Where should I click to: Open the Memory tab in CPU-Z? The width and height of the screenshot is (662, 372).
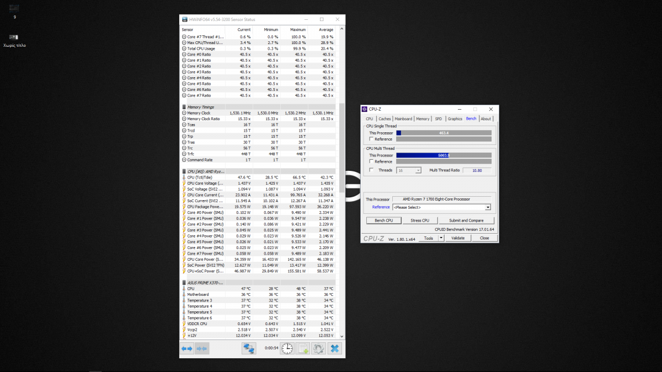[x=423, y=118]
